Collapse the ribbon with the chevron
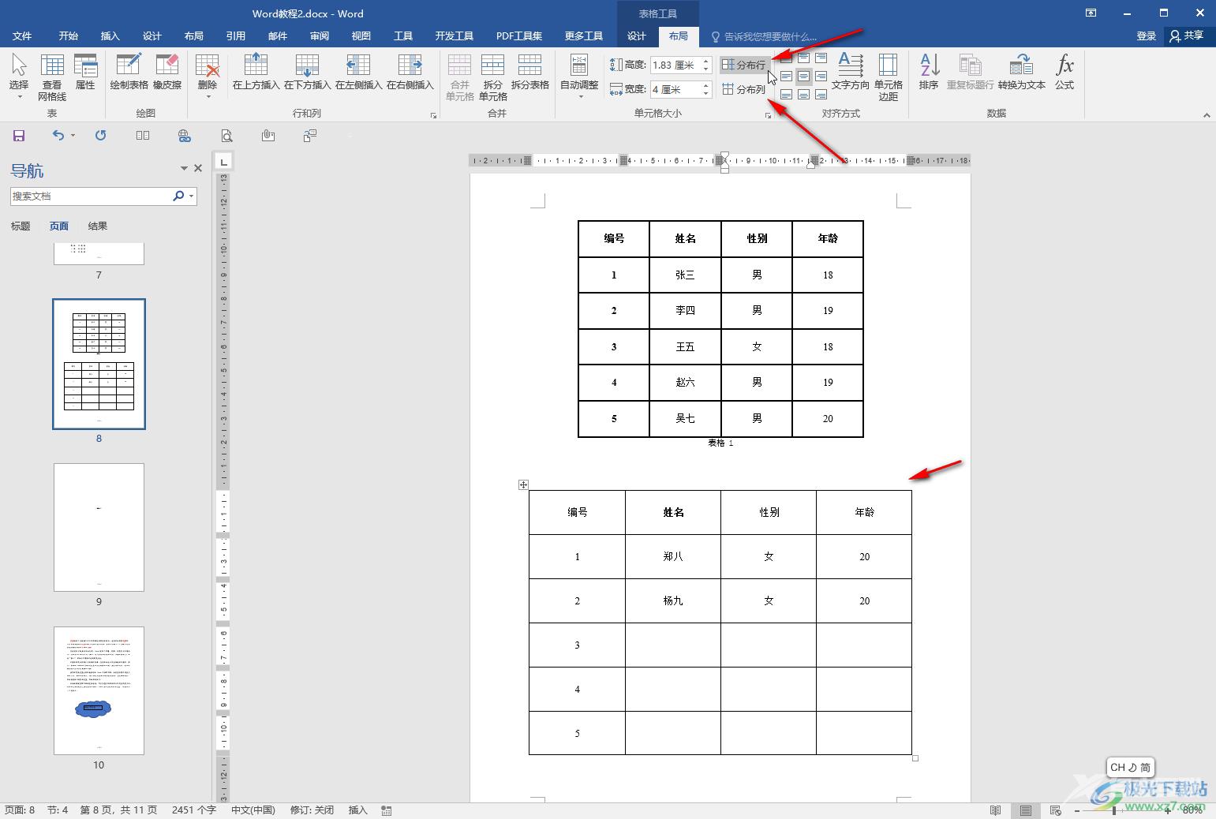The width and height of the screenshot is (1216, 819). pos(1206,115)
